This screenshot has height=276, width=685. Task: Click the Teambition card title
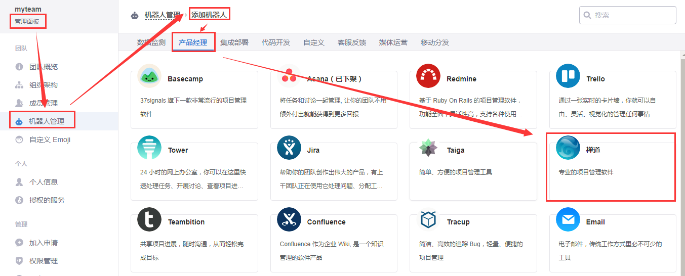click(x=186, y=222)
